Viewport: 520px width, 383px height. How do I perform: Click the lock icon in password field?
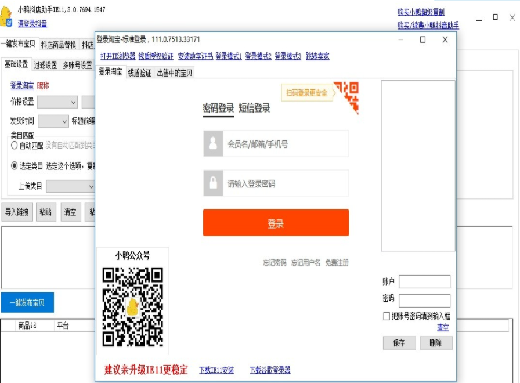pyautogui.click(x=213, y=183)
